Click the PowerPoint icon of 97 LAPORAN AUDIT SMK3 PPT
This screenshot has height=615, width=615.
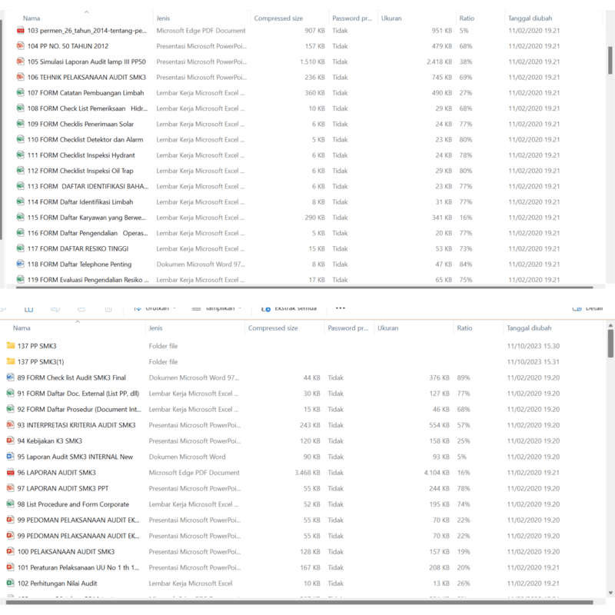pyautogui.click(x=11, y=488)
